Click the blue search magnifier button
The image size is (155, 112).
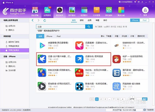click(x=89, y=27)
